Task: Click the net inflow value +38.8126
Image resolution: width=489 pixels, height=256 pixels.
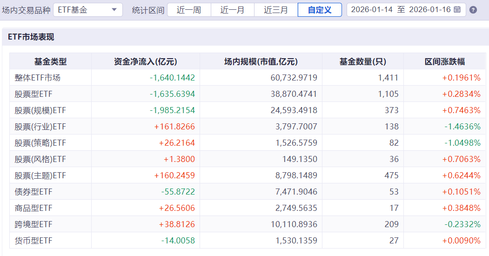Action: pyautogui.click(x=177, y=224)
